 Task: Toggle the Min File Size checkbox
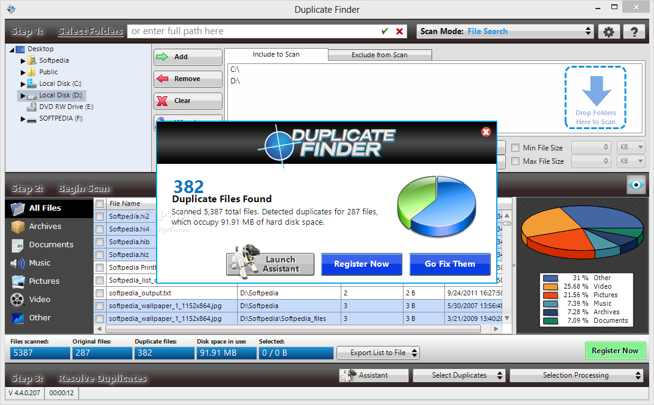[x=516, y=148]
